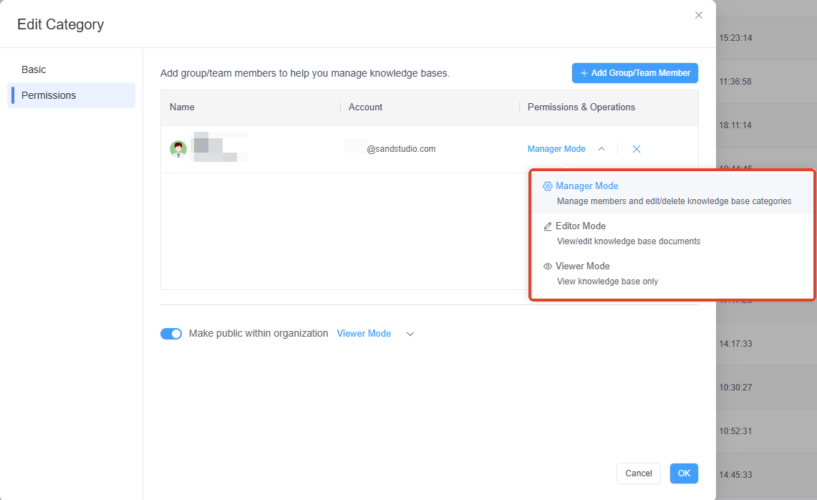Click the Account column header
Viewport: 817px width, 500px height.
365,107
